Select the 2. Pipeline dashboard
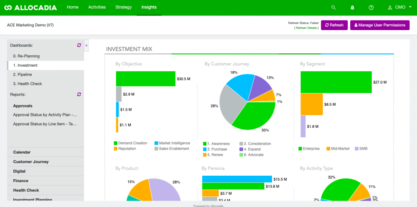417x207 pixels. coord(46,75)
